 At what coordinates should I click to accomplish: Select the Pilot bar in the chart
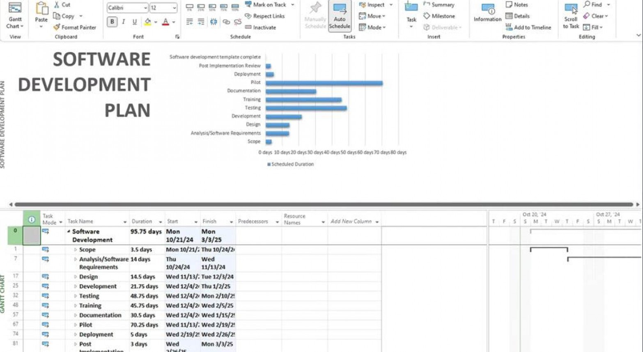coord(324,83)
